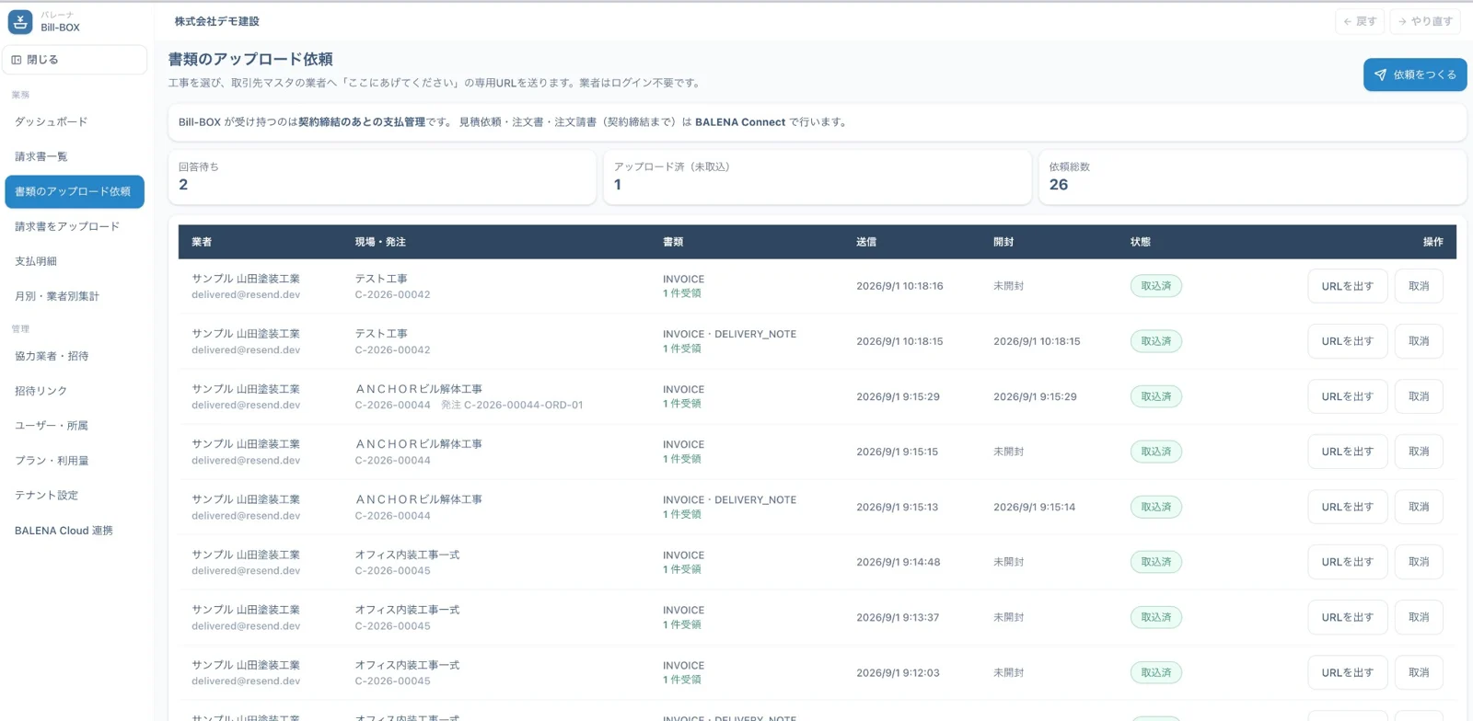Click the 戻す undo button
The height and width of the screenshot is (721, 1473).
[x=1360, y=21]
